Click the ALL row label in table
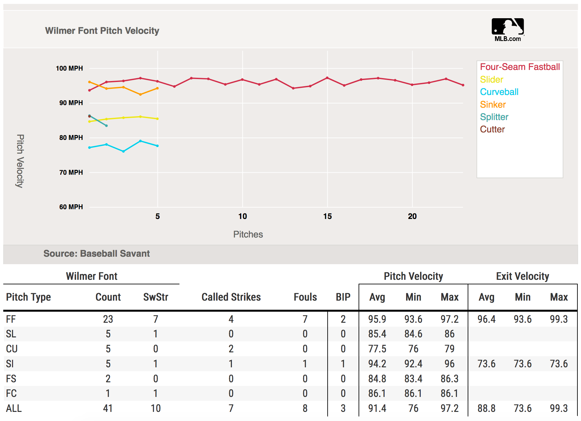 [x=14, y=408]
